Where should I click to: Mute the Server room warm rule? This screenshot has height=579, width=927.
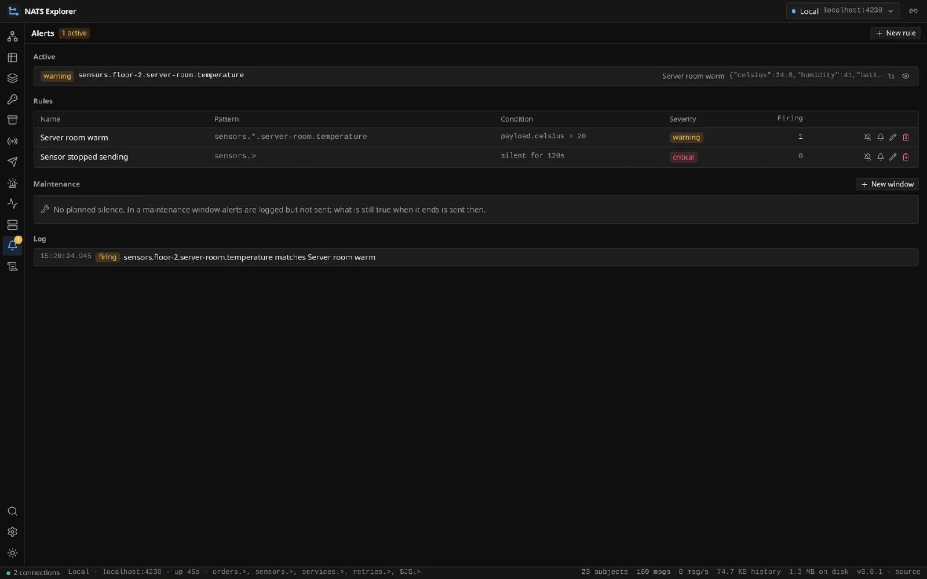(867, 137)
